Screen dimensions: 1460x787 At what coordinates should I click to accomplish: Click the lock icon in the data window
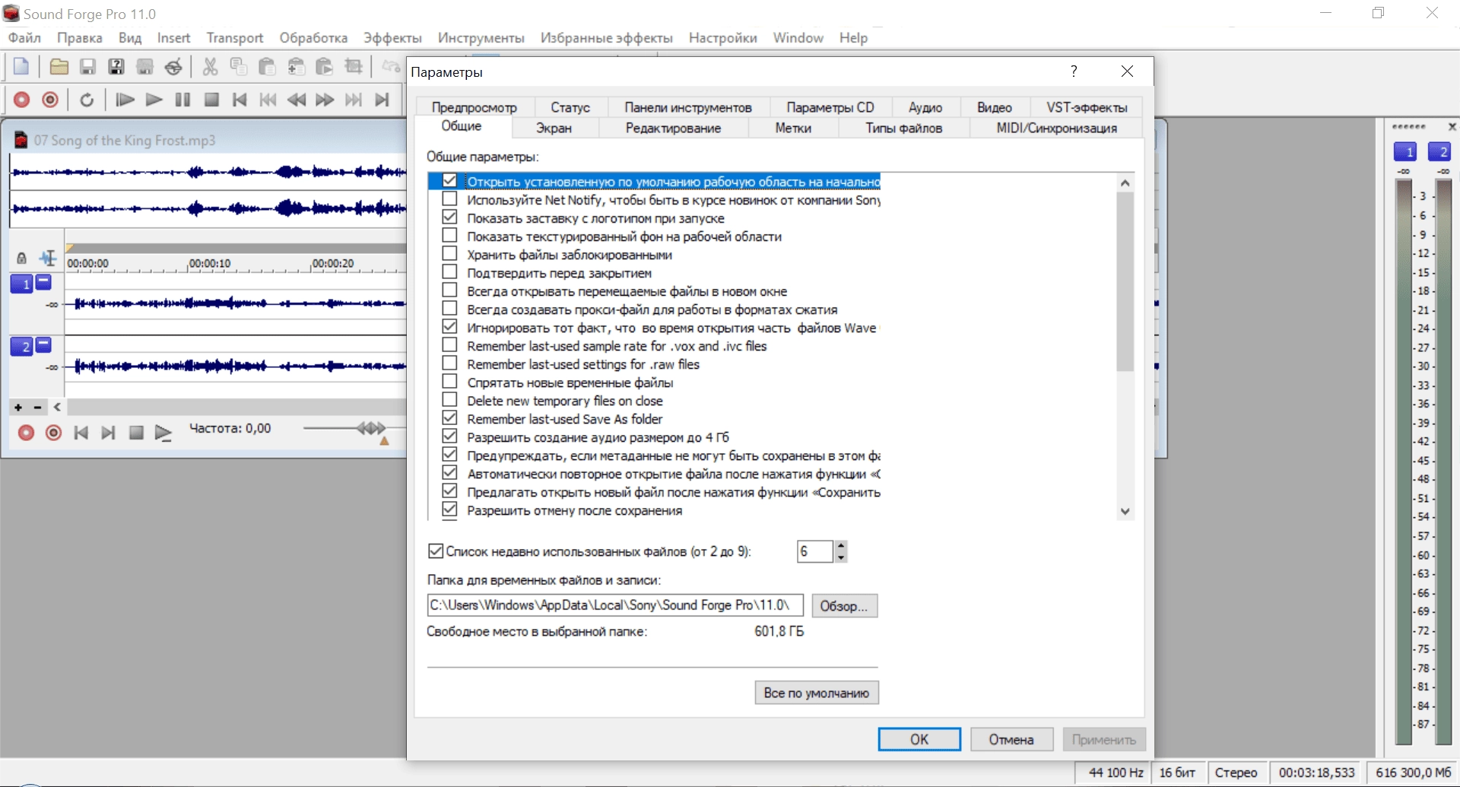tap(21, 259)
